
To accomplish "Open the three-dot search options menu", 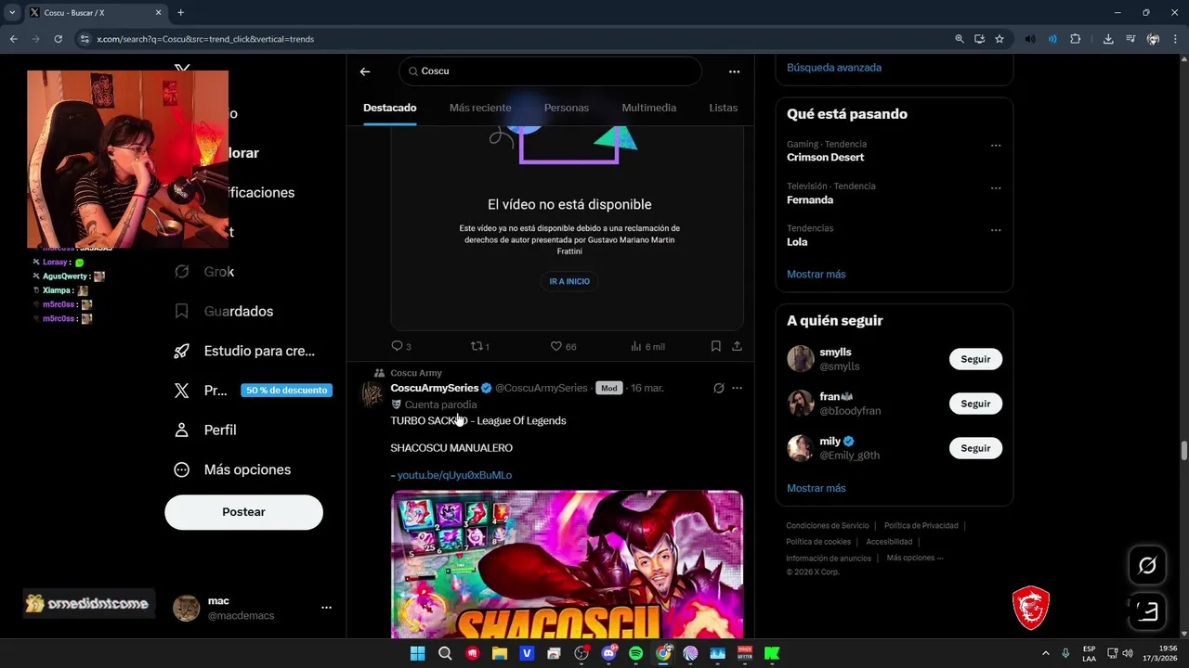I will coord(734,71).
